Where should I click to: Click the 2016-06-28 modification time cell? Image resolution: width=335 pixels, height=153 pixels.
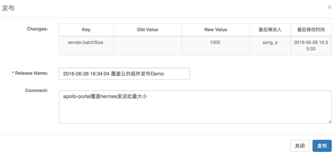311,45
